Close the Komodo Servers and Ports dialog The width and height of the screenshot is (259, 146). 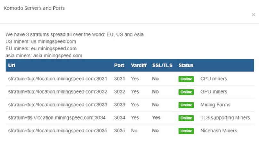253,15
